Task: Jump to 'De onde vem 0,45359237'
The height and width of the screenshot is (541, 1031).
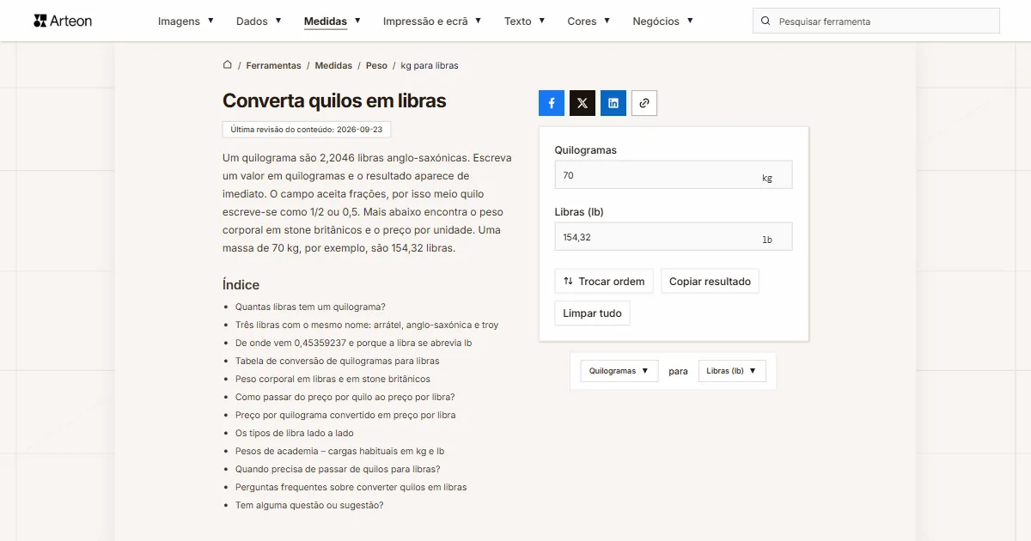Action: [353, 343]
